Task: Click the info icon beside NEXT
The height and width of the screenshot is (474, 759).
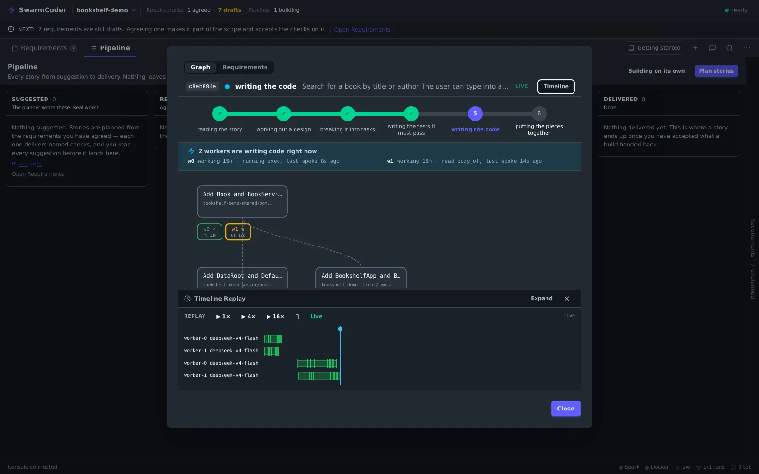Action: [x=11, y=29]
